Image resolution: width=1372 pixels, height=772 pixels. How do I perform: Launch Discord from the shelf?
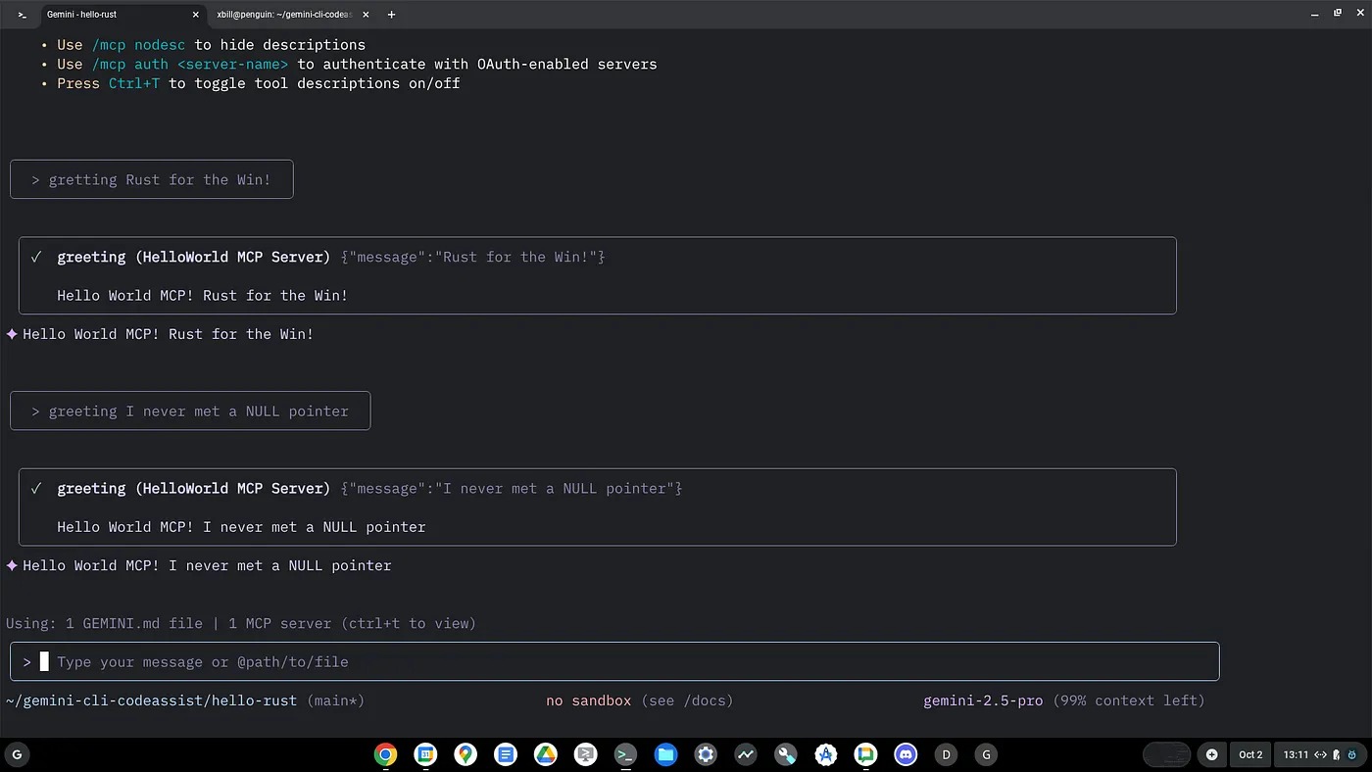tap(906, 754)
